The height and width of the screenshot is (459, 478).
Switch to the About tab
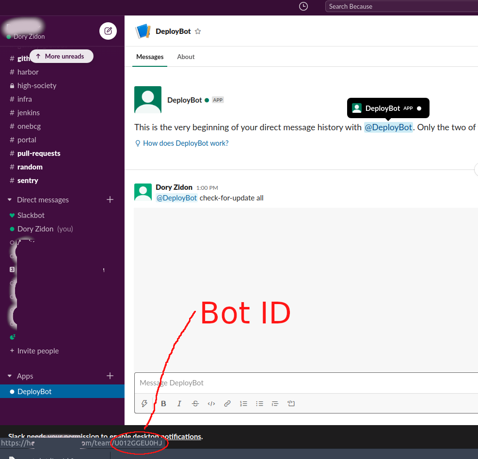click(186, 57)
